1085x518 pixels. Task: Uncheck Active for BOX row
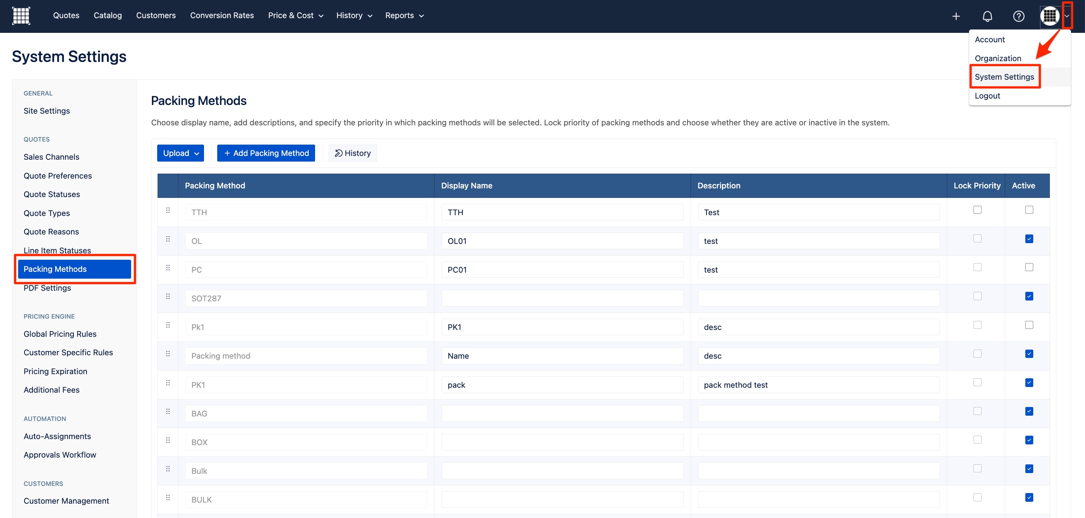point(1029,440)
